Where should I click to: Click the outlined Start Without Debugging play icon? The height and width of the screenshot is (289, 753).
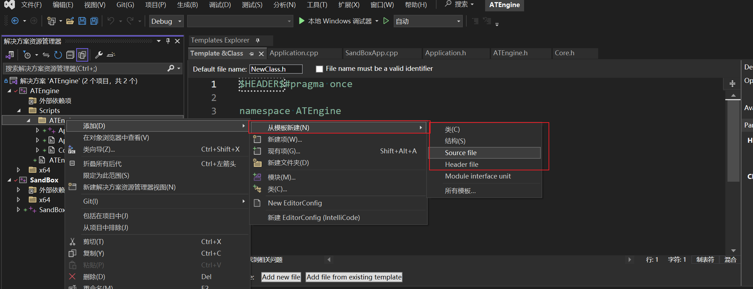[386, 21]
